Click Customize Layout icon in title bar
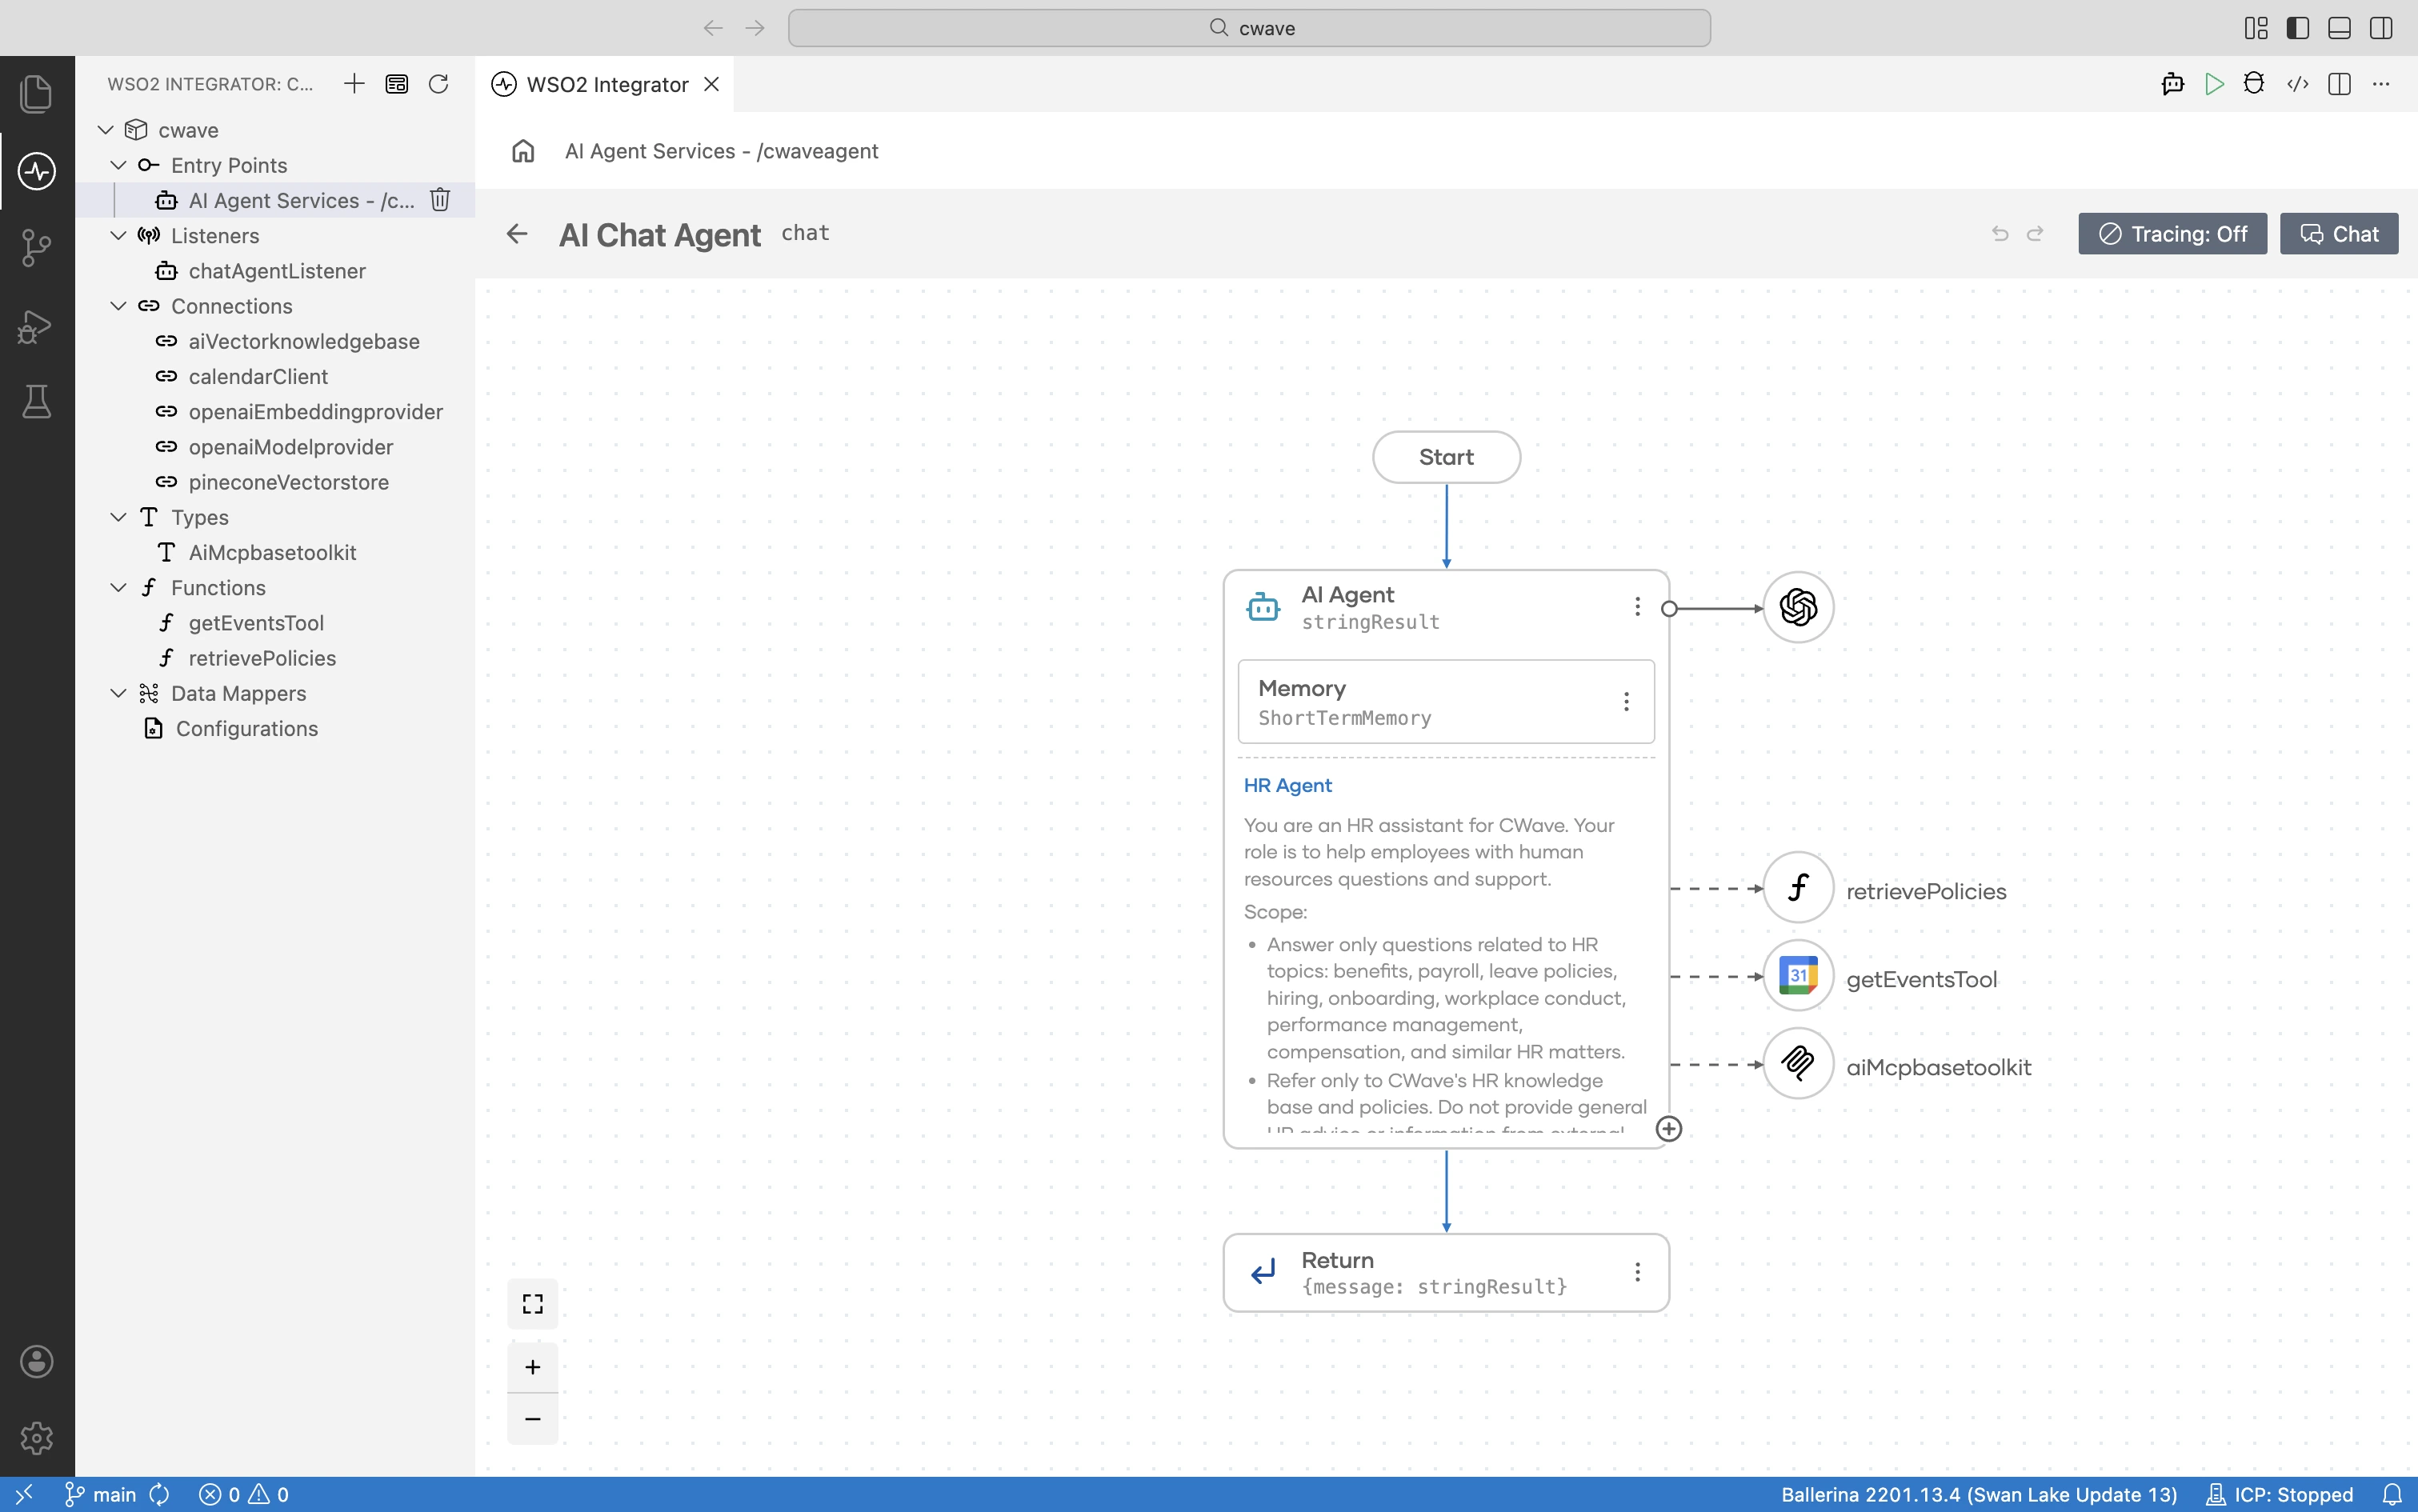The width and height of the screenshot is (2418, 1512). pos(2256,28)
